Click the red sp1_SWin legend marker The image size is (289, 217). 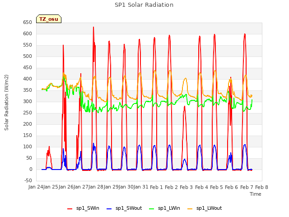[70, 209]
